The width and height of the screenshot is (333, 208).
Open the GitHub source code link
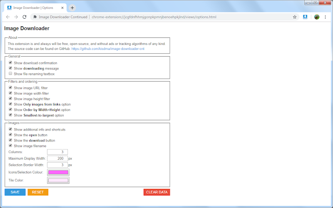pyautogui.click(x=108, y=49)
